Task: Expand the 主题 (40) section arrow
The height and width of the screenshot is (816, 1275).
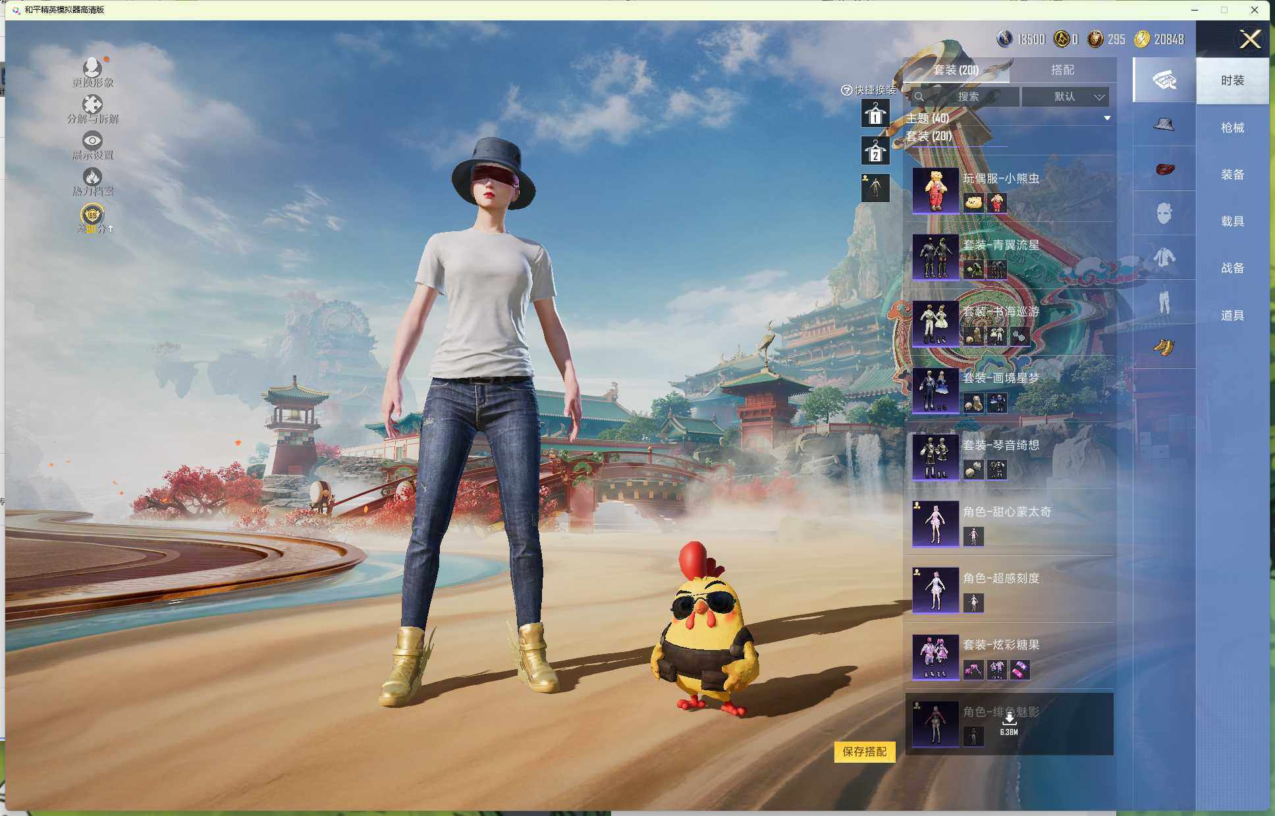Action: click(1107, 119)
